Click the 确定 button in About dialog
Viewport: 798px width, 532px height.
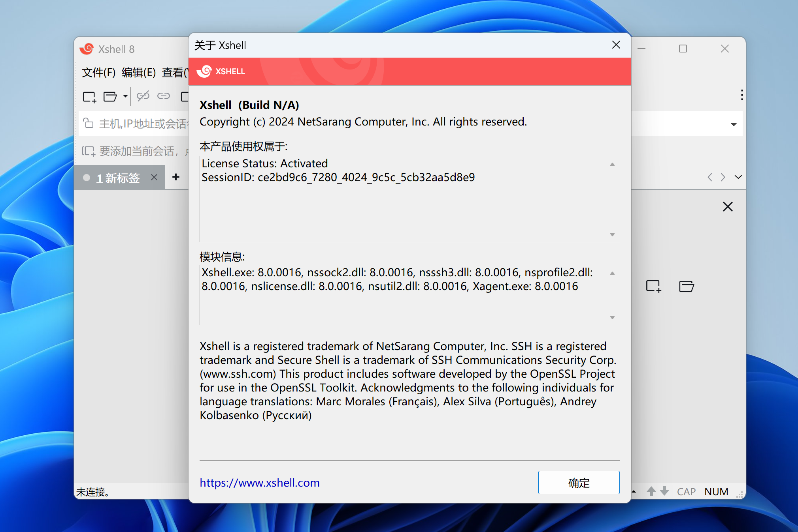579,482
